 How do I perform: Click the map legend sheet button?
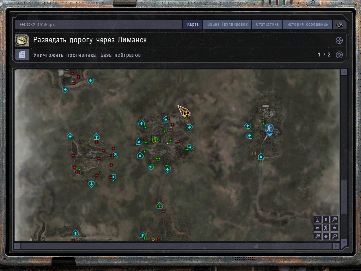318,219
